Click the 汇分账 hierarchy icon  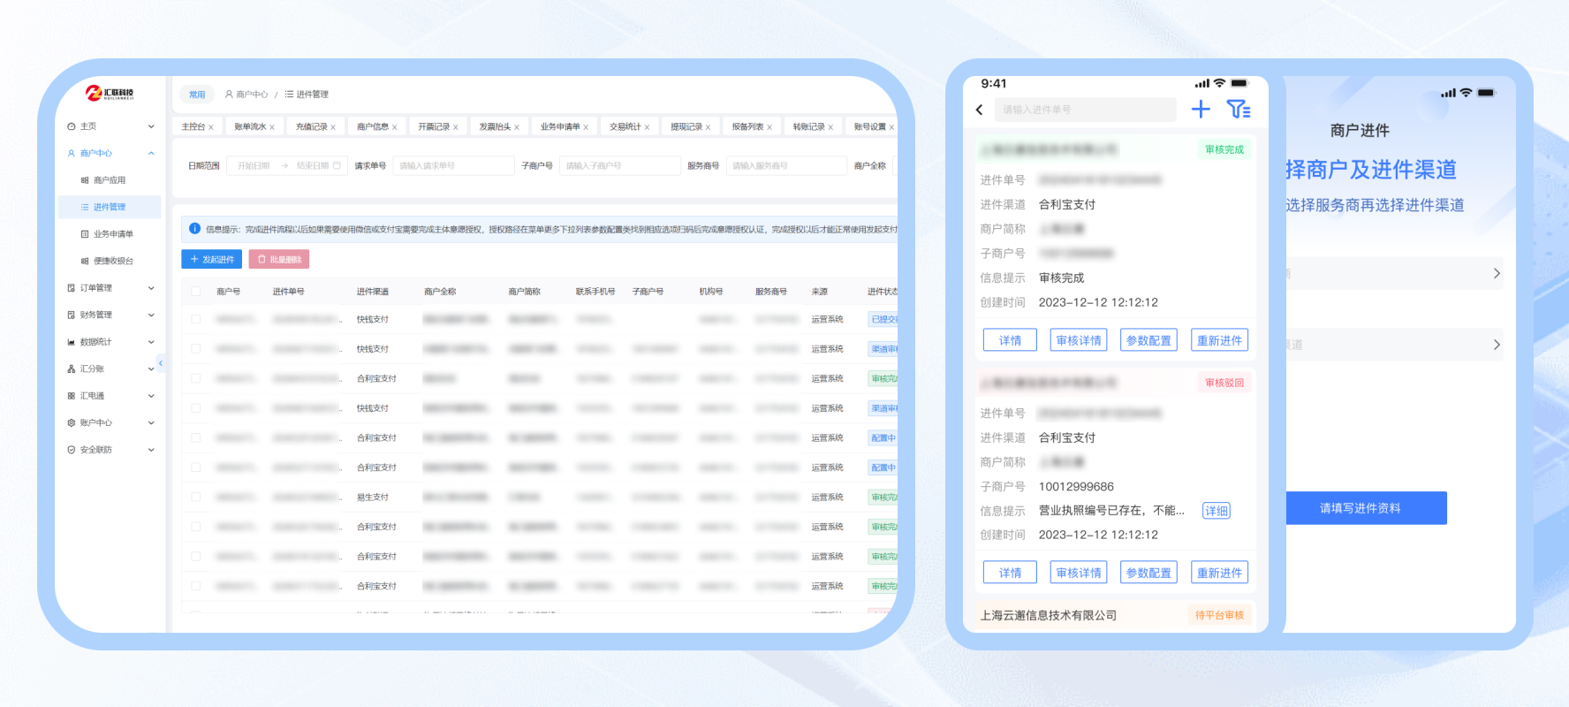72,369
